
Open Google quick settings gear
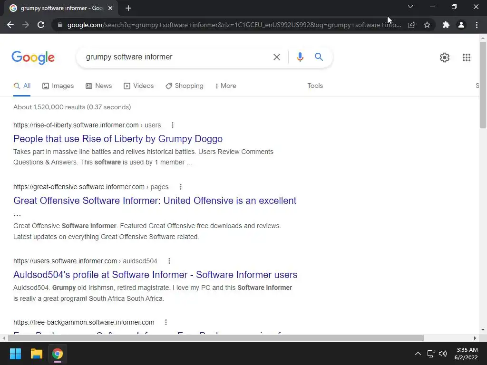(445, 58)
